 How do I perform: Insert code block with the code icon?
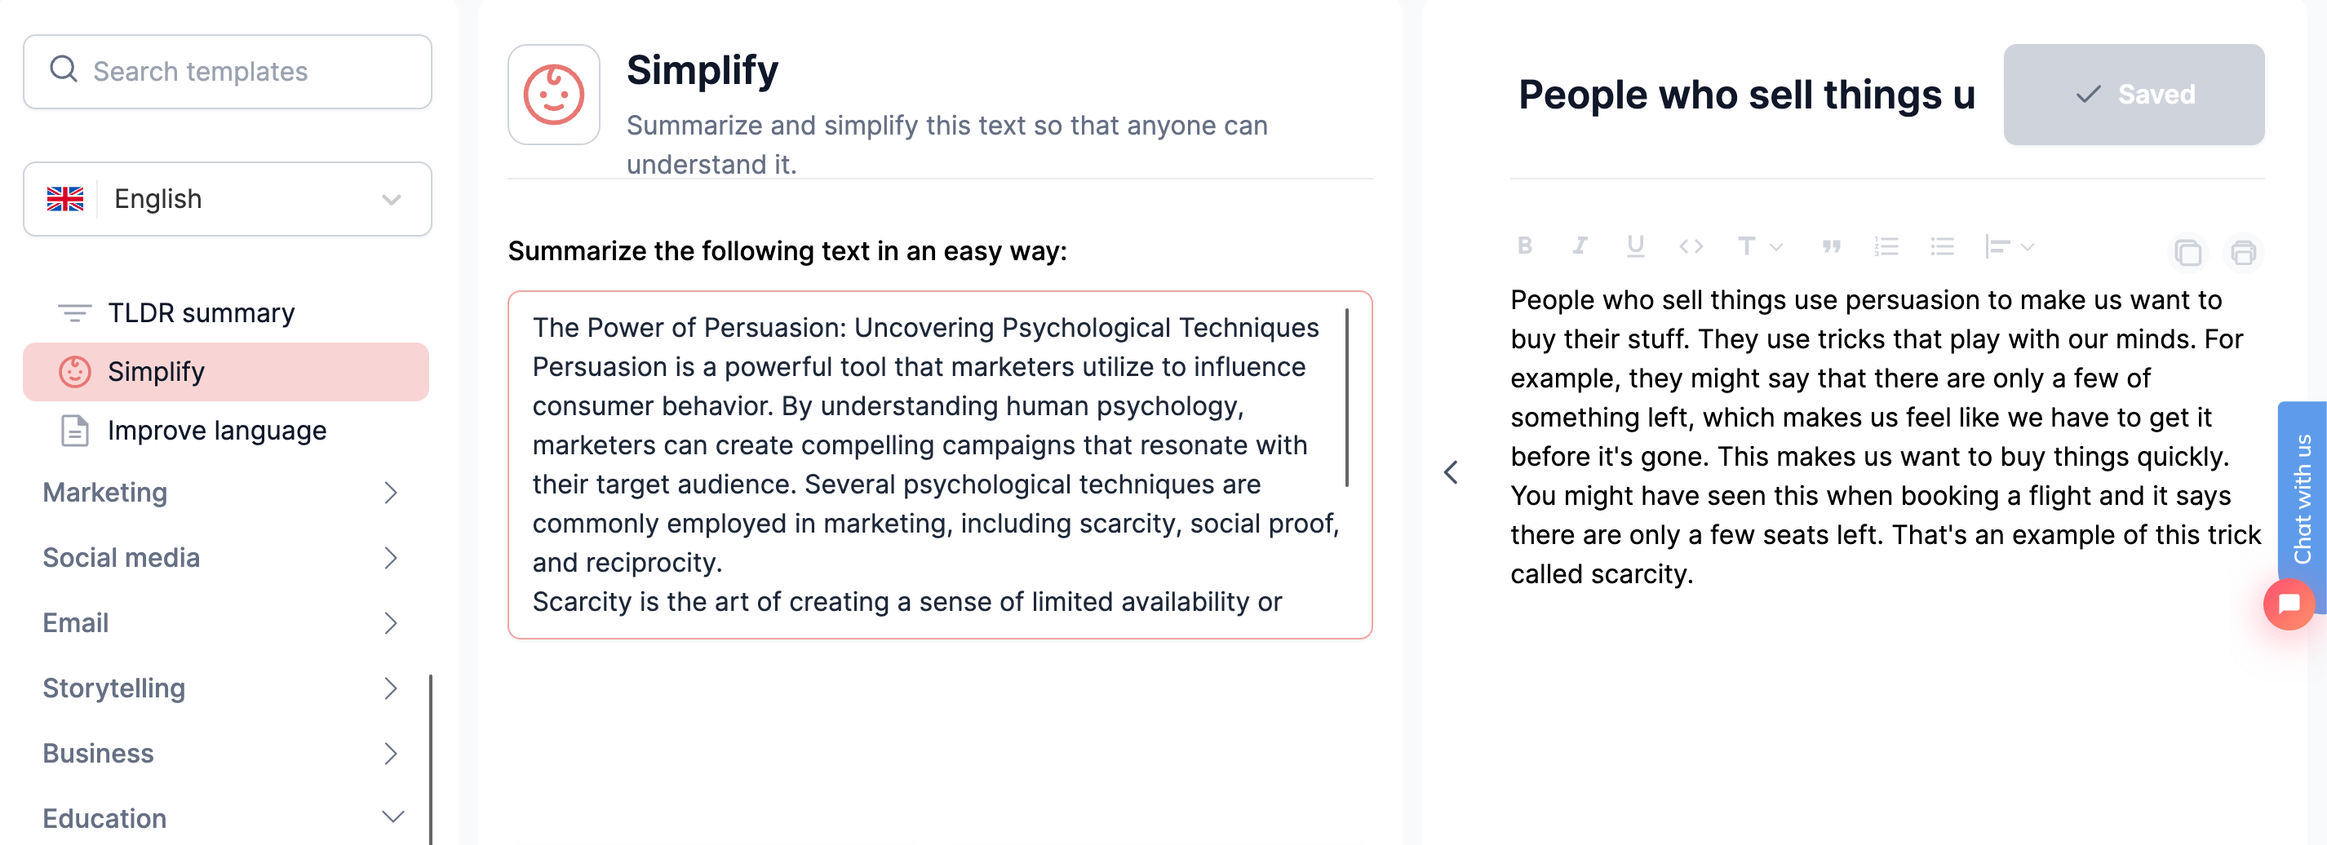click(1690, 246)
